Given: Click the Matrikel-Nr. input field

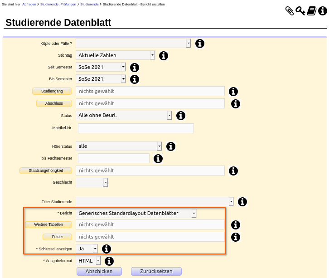Looking at the screenshot, I should click(x=136, y=128).
